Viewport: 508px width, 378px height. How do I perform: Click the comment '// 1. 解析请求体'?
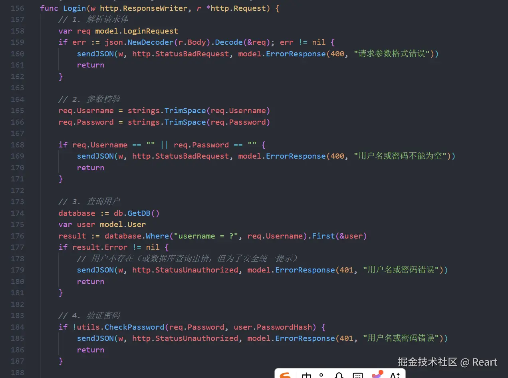pos(93,19)
